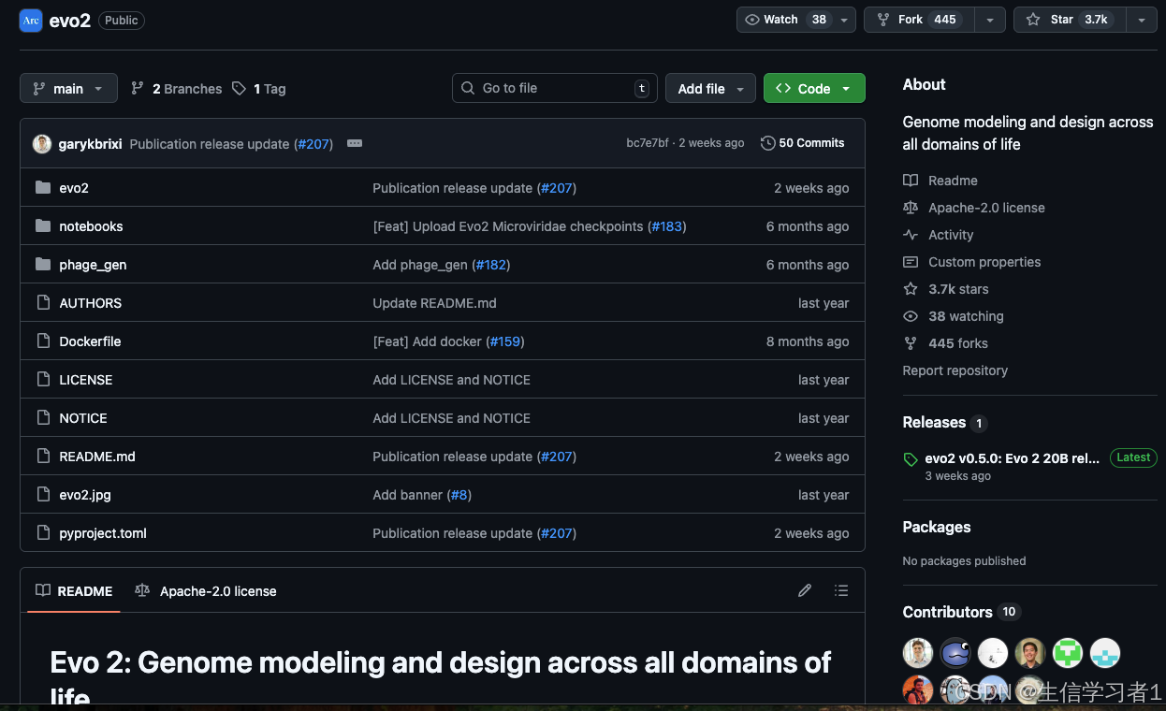Open the pyproject.toml file

point(103,533)
